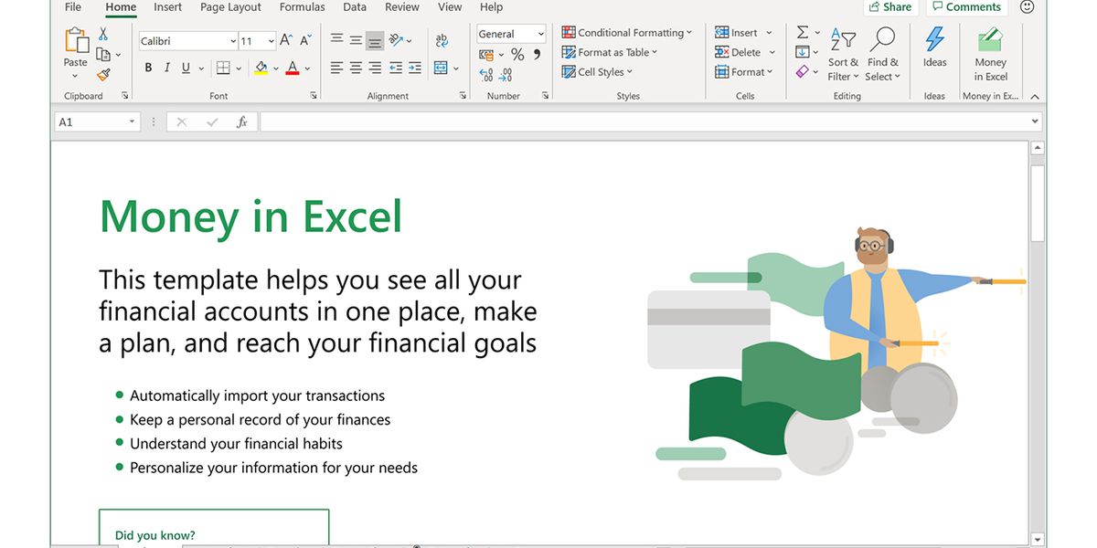Pick the yellow Fill Color swatch

coord(261,68)
